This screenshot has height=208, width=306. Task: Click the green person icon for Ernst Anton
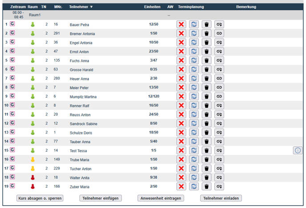tap(32, 51)
